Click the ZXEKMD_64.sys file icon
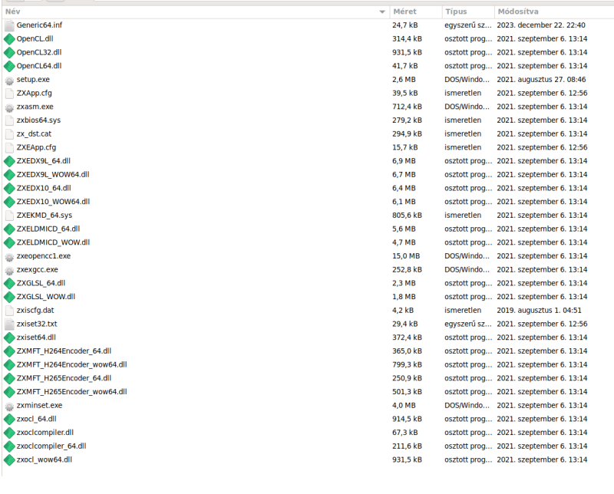This screenshot has height=494, width=614. [x=9, y=216]
